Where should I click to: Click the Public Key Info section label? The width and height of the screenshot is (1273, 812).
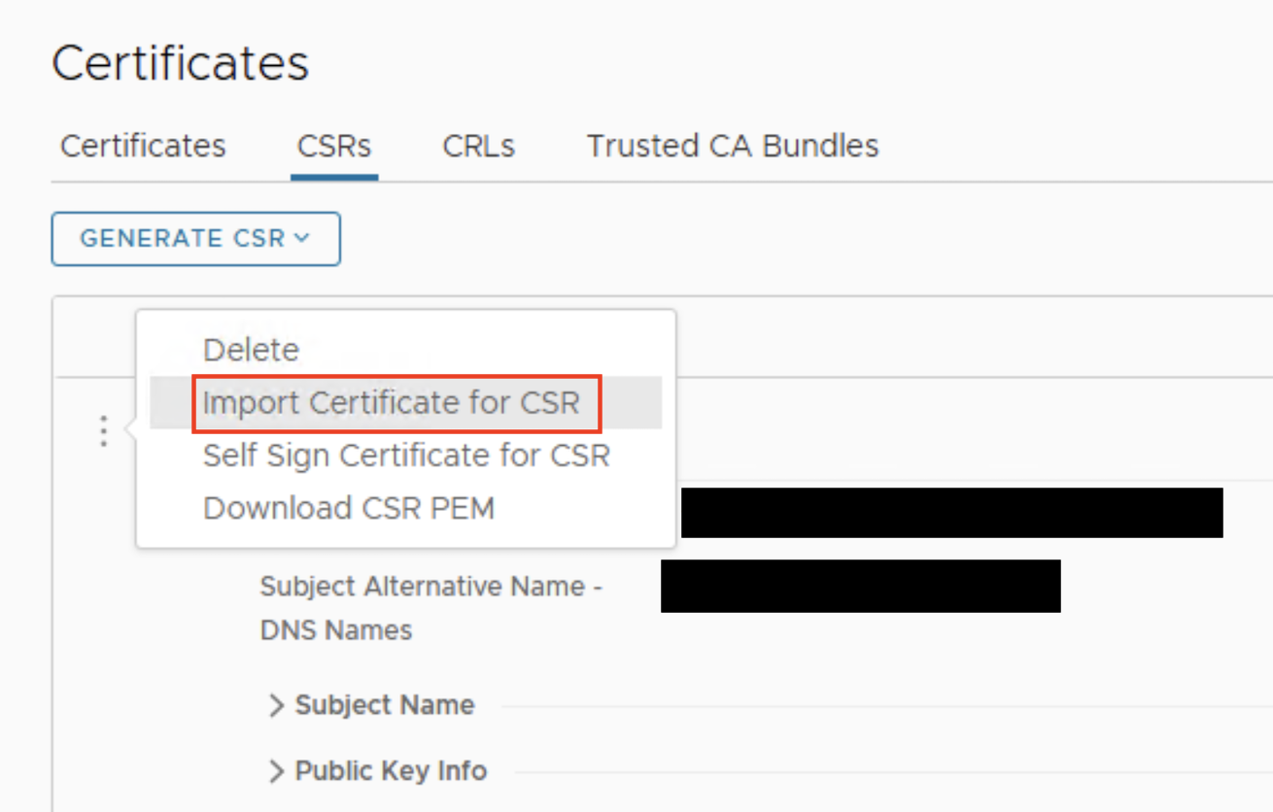[391, 771]
